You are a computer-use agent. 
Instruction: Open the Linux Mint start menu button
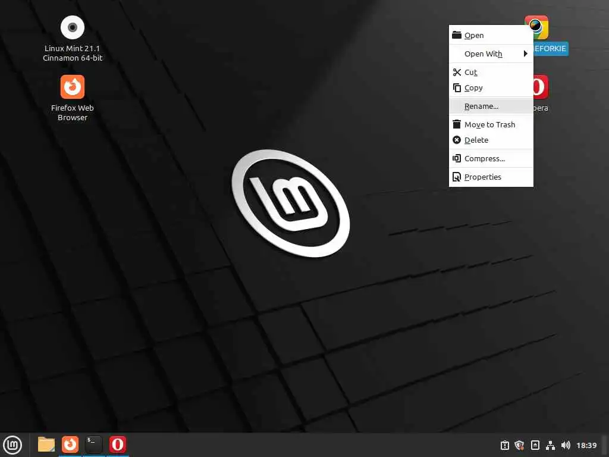[x=12, y=445]
